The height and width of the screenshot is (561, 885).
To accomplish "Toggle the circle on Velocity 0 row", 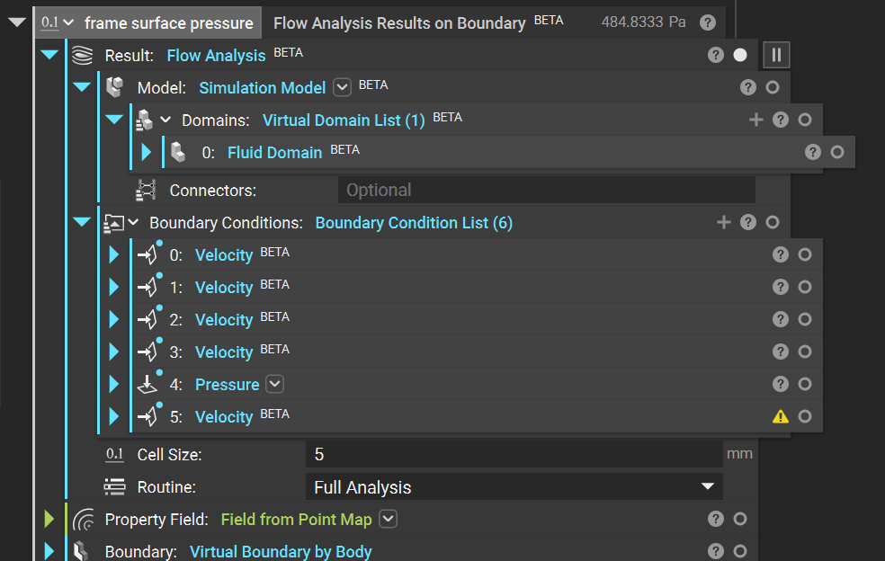I will (x=805, y=254).
